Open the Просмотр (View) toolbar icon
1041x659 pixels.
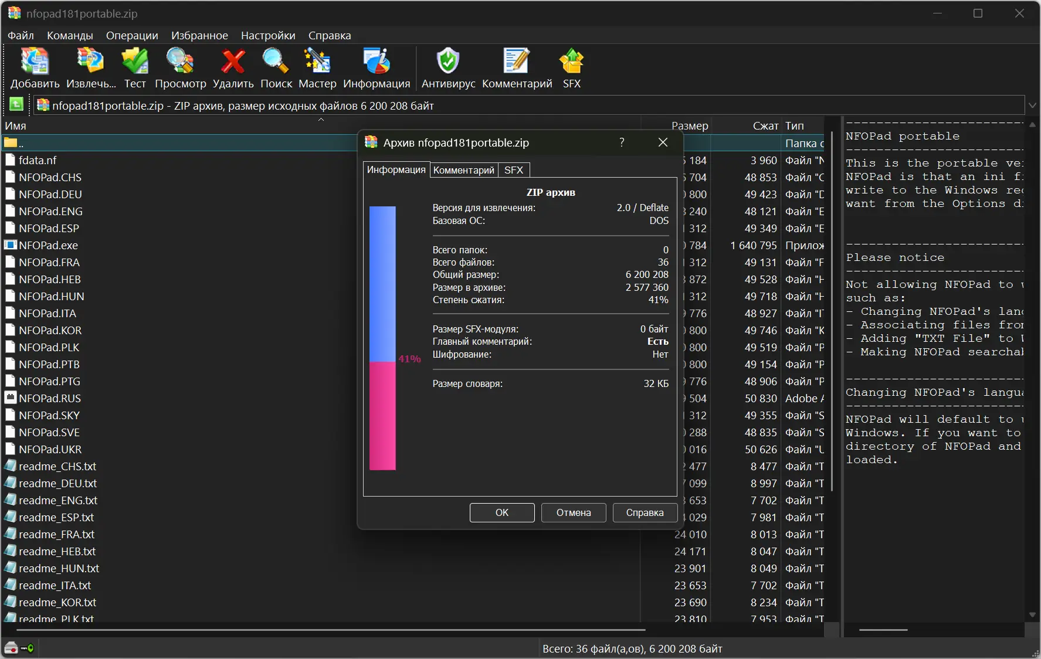[180, 62]
